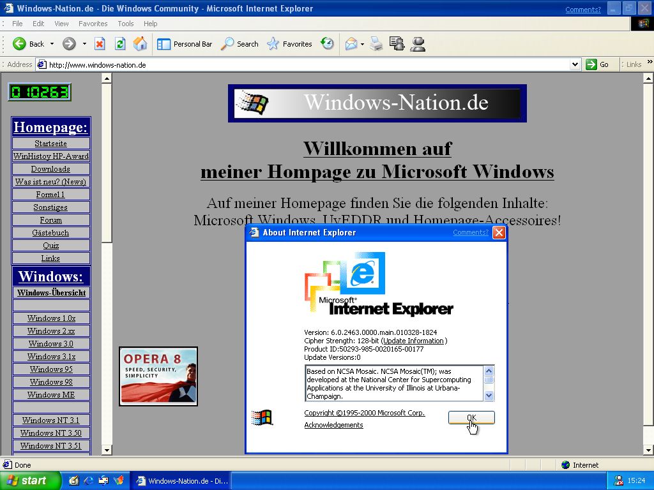This screenshot has width=654, height=490.
Task: Open the History toolbar icon
Action: (328, 44)
